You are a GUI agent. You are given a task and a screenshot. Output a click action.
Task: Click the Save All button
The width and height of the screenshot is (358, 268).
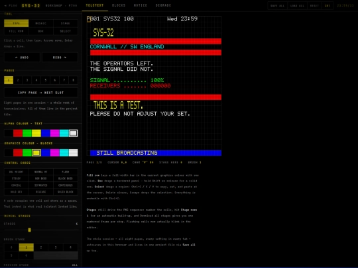[x=277, y=6]
